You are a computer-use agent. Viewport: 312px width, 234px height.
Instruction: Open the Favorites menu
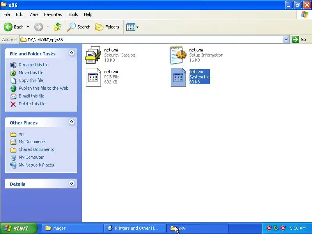tap(53, 14)
